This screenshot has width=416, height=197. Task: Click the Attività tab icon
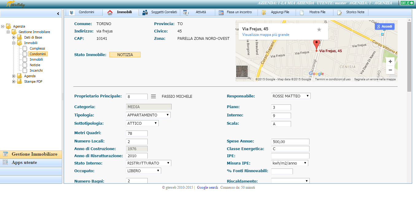186,13
